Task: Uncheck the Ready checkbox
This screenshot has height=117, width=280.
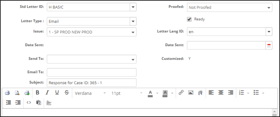Action: tap(189, 19)
